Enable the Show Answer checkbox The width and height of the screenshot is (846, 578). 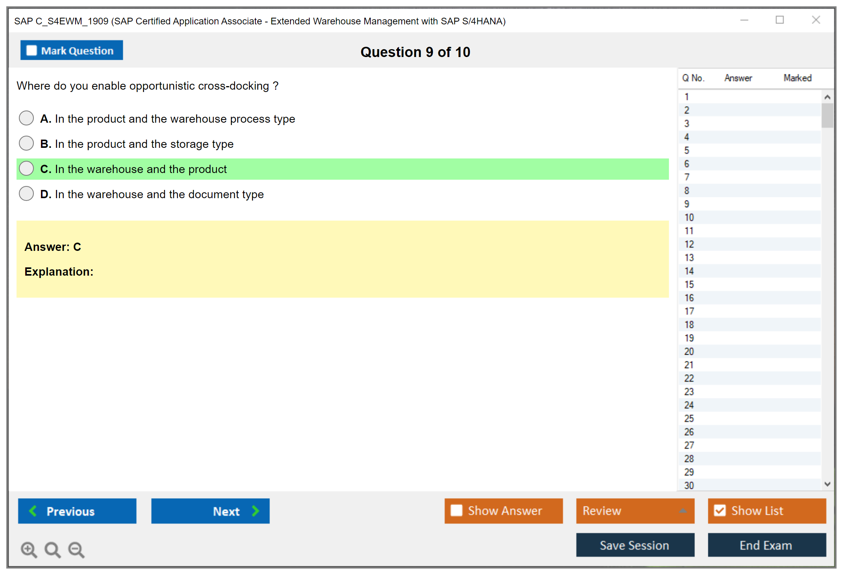(x=456, y=510)
